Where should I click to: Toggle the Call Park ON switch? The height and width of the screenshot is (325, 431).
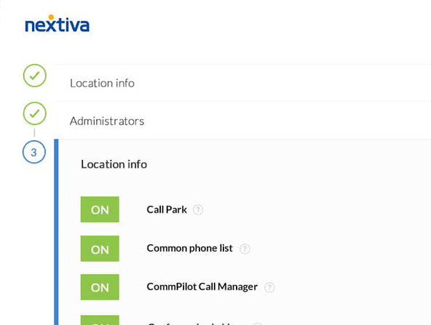pos(100,209)
